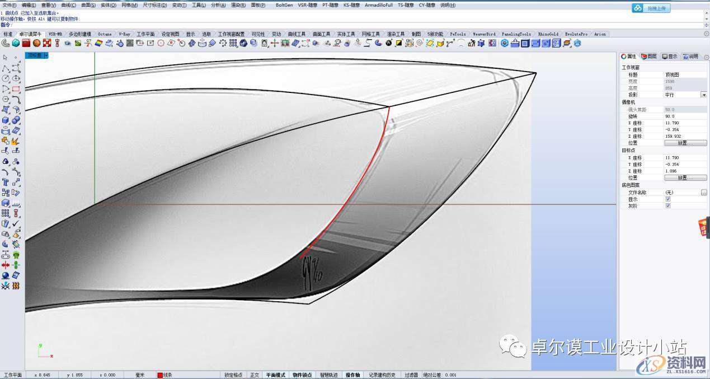
Task: Click the browse button for 文件名称
Action: pos(703,192)
